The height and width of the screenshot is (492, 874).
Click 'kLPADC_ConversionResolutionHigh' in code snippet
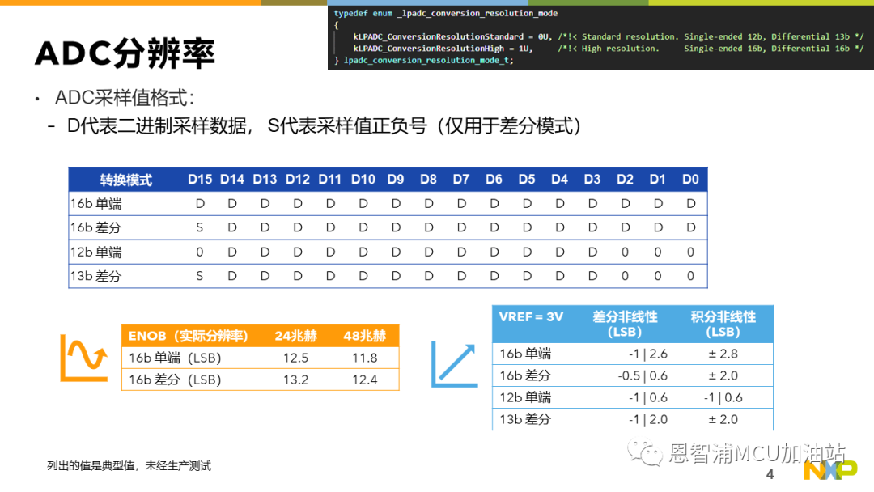point(428,49)
